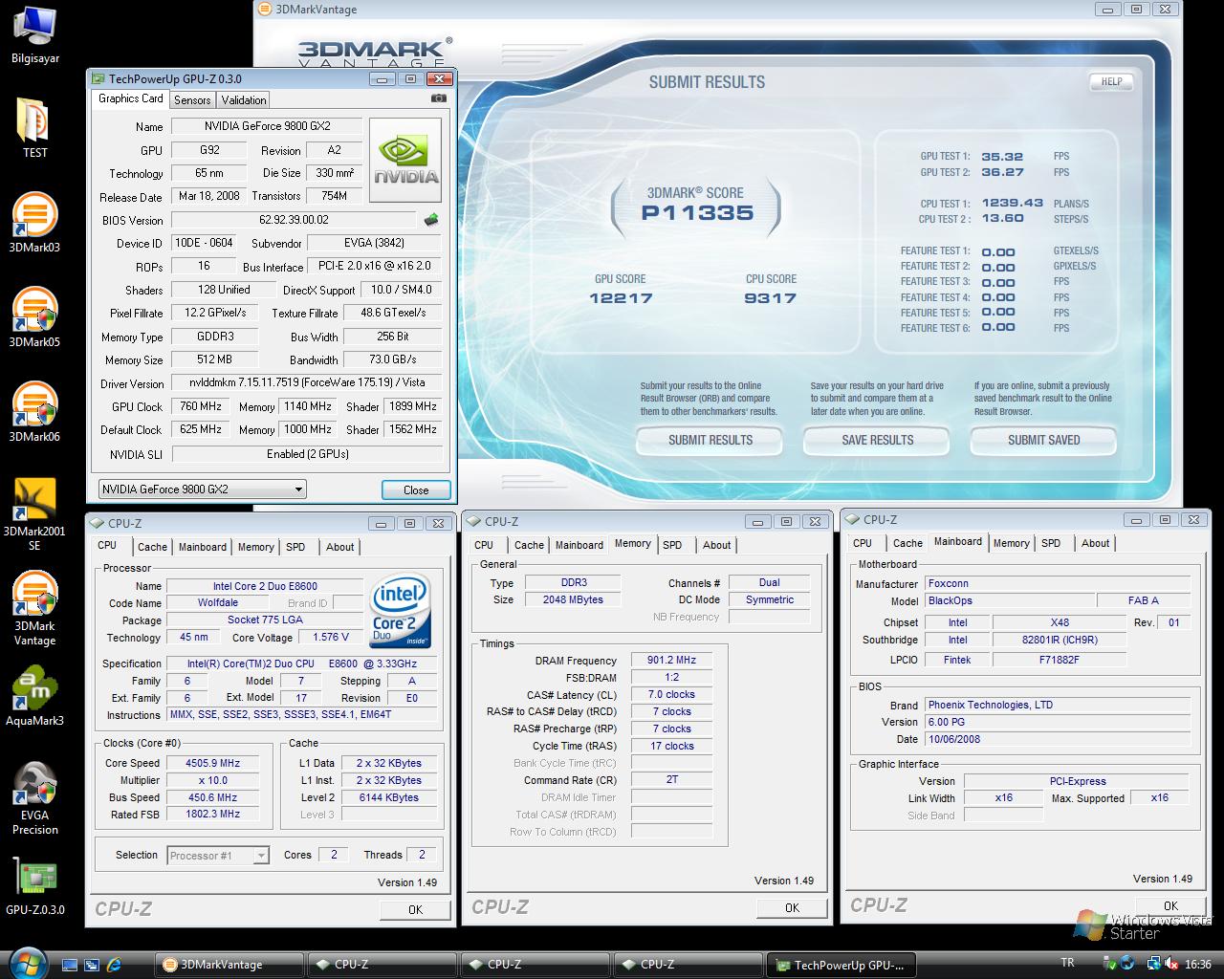The height and width of the screenshot is (979, 1224).
Task: Click the TechPowerUp GPU taskbar button
Action: click(x=841, y=965)
